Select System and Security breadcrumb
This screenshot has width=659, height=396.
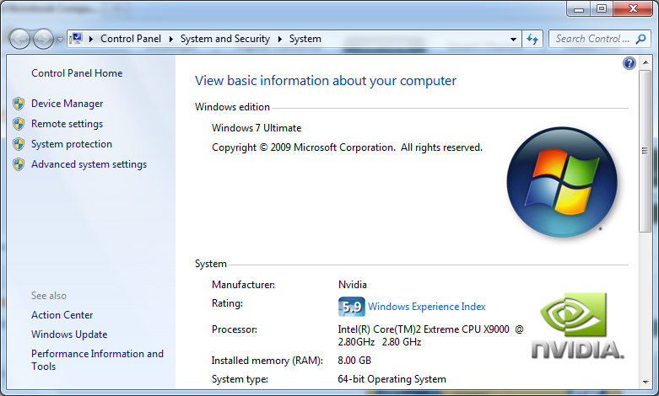tap(225, 39)
